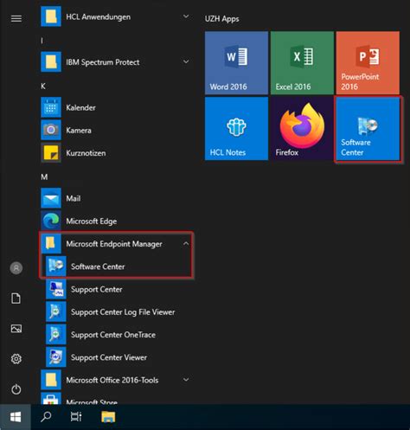Open the PowerPoint 2016 tile
Viewport: 410px width, 430px height.
click(x=368, y=63)
